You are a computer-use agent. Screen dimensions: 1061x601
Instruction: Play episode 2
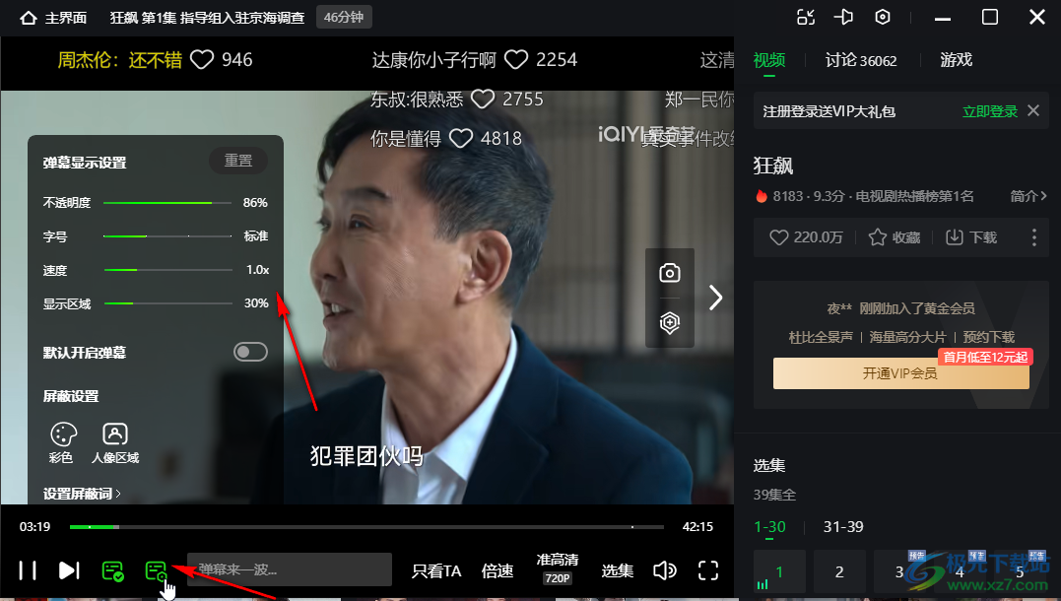click(x=839, y=571)
